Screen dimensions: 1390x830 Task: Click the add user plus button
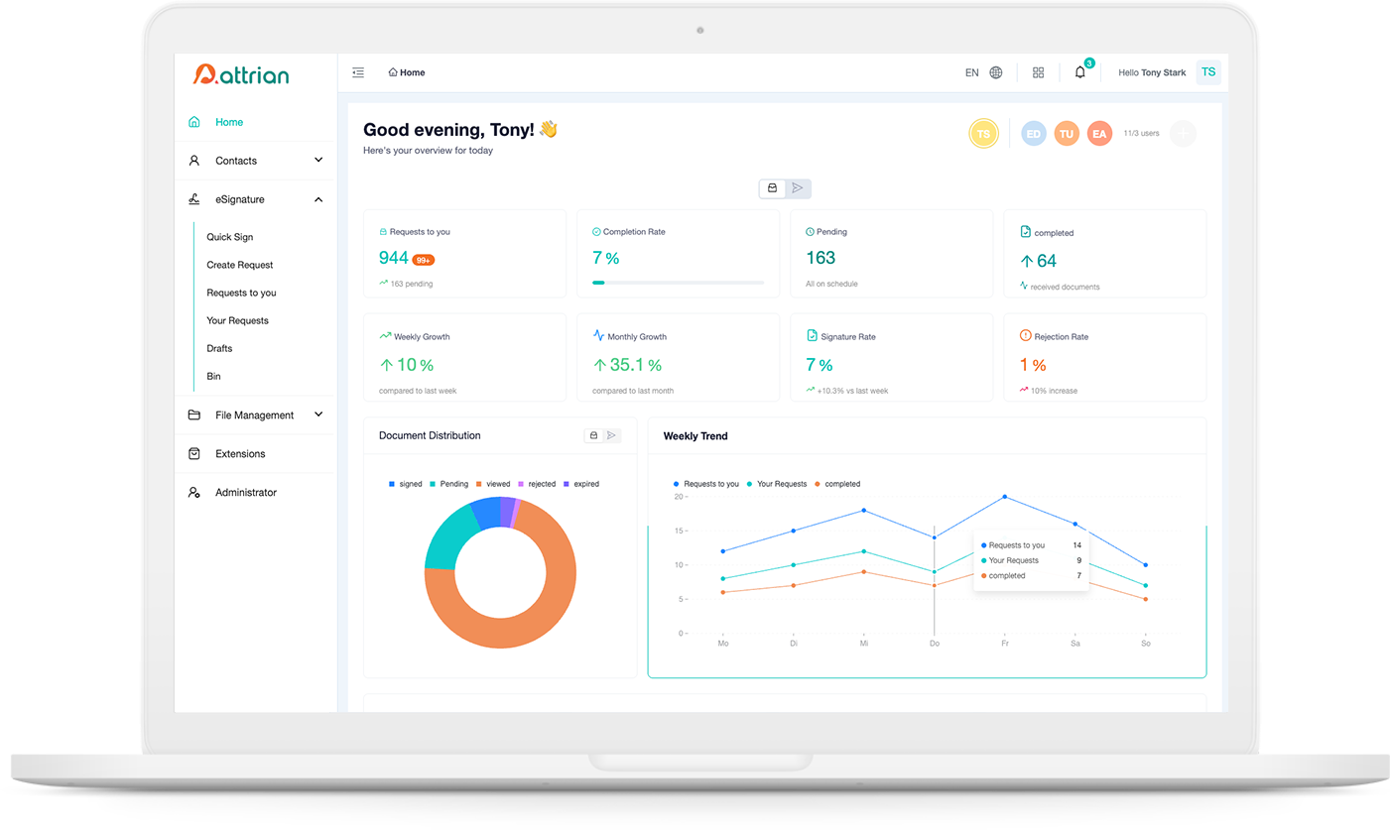(x=1183, y=134)
